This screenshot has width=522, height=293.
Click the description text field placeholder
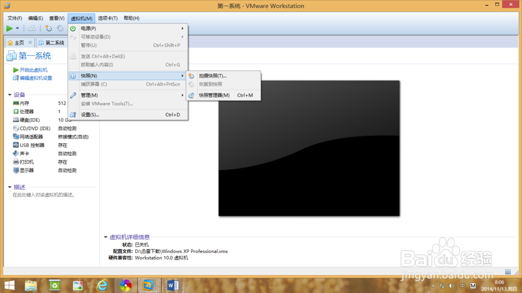[x=44, y=195]
